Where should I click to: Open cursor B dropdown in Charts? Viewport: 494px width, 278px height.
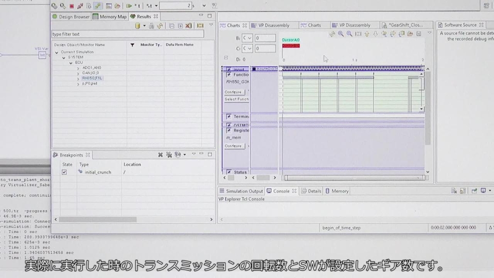coord(247,38)
